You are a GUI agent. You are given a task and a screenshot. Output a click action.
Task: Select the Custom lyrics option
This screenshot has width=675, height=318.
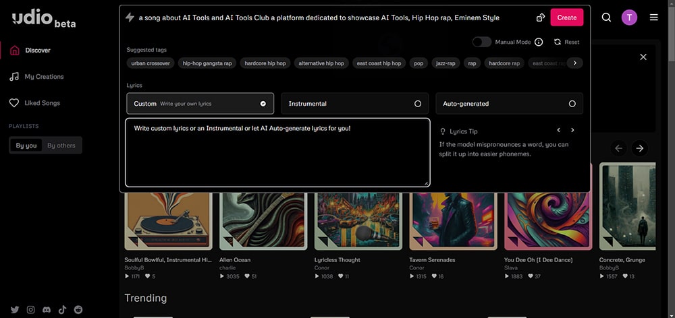(x=200, y=104)
